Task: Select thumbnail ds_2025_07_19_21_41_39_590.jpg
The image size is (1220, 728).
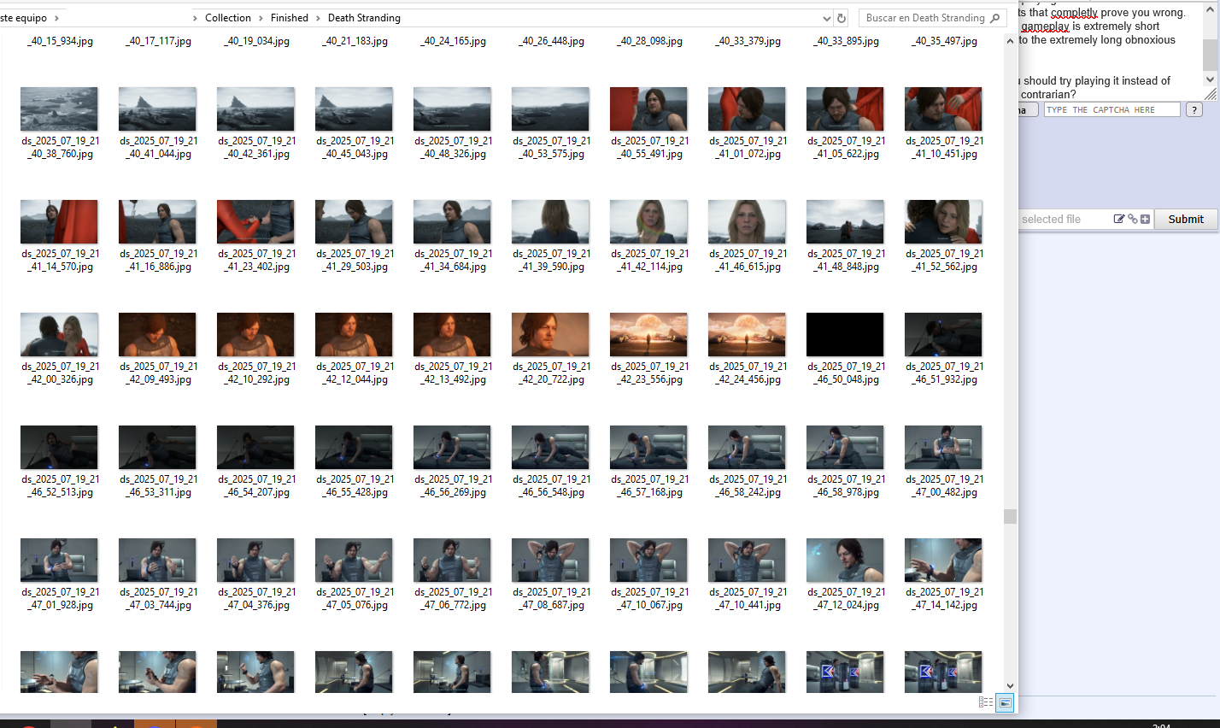Action: pyautogui.click(x=550, y=222)
